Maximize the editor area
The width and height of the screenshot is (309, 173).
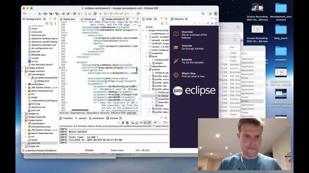point(138,19)
